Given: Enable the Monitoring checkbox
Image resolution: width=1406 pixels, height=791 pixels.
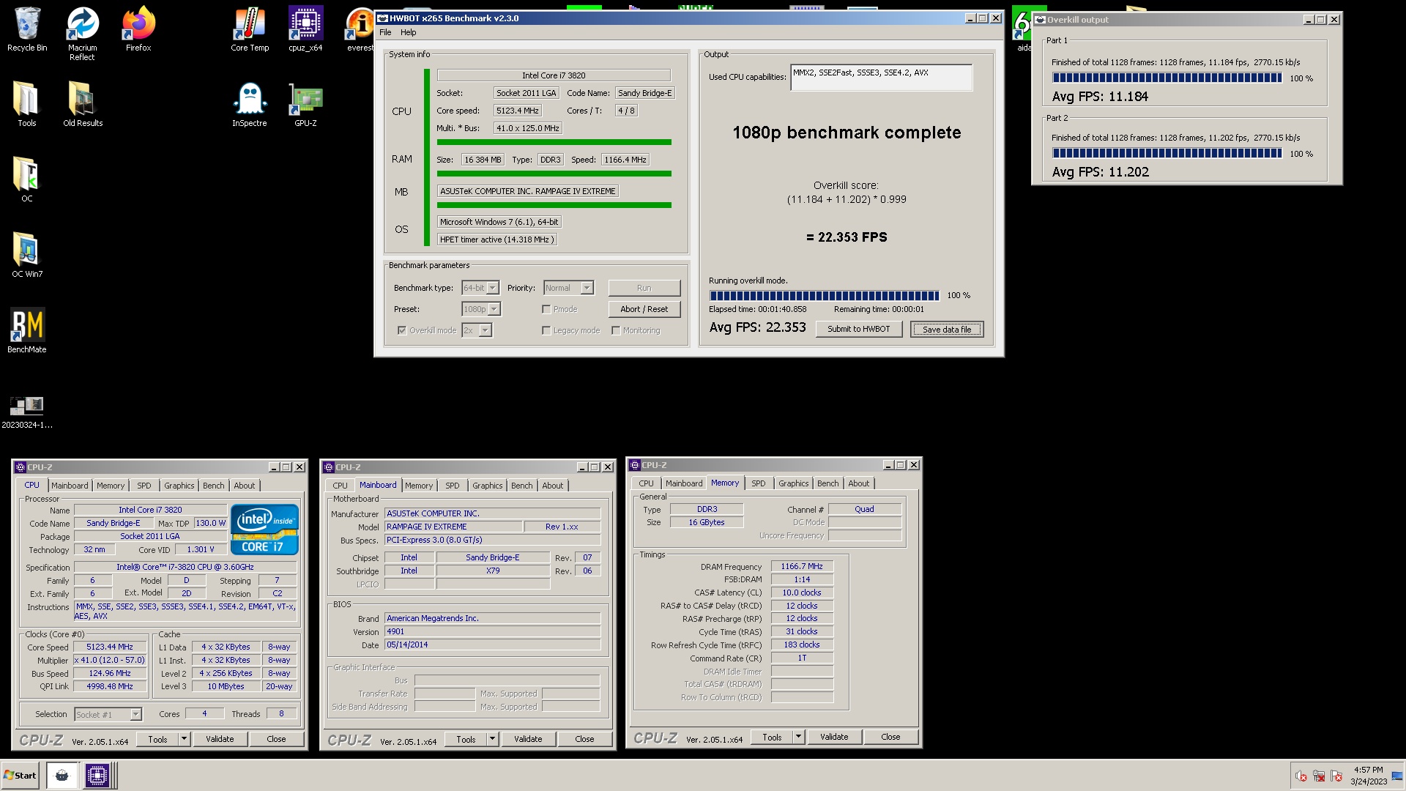Looking at the screenshot, I should (x=616, y=330).
